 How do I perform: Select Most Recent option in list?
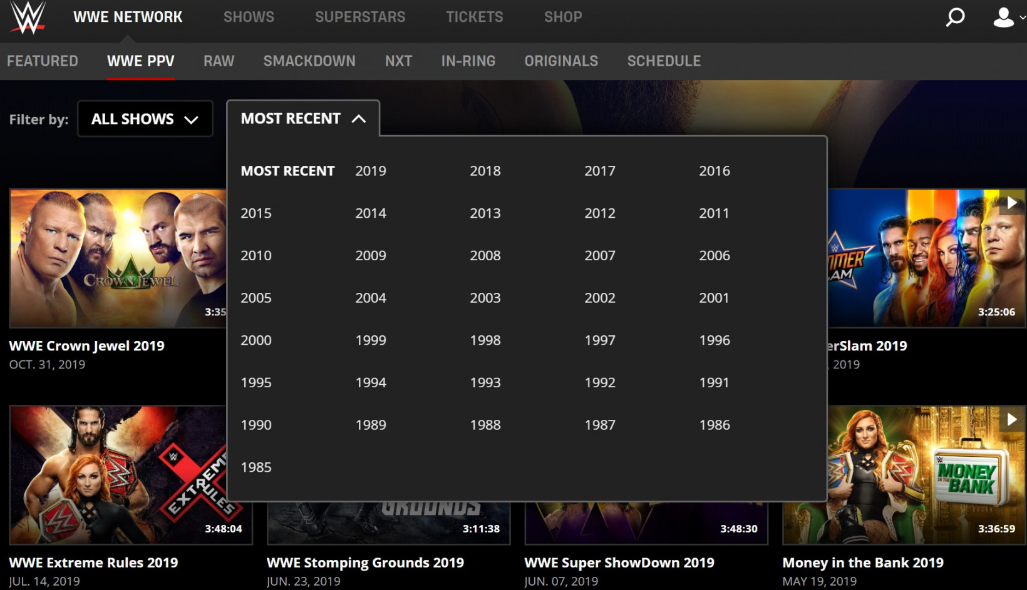coord(288,171)
